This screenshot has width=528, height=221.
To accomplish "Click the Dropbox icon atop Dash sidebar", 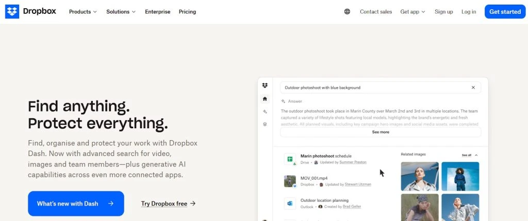I will tap(265, 86).
